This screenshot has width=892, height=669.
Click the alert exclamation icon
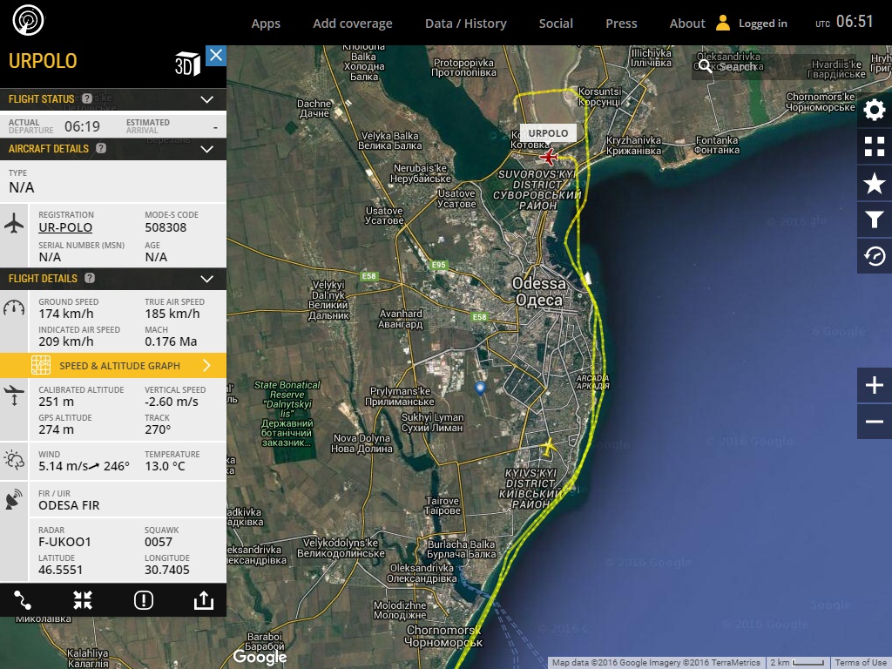[144, 600]
